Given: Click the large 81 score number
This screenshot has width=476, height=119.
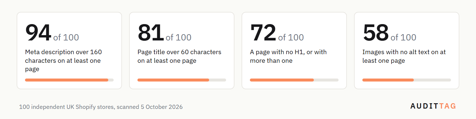Looking at the screenshot, I should click(151, 33).
